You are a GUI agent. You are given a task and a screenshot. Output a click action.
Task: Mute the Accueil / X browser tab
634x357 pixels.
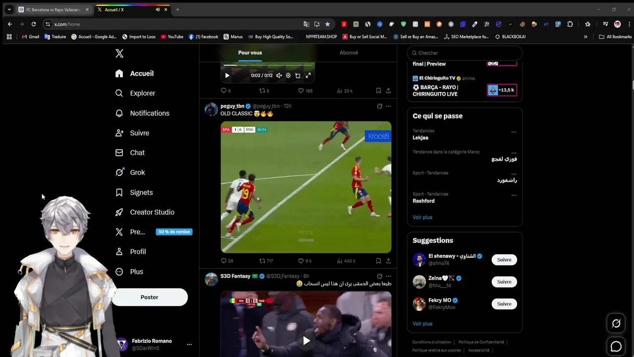point(158,9)
